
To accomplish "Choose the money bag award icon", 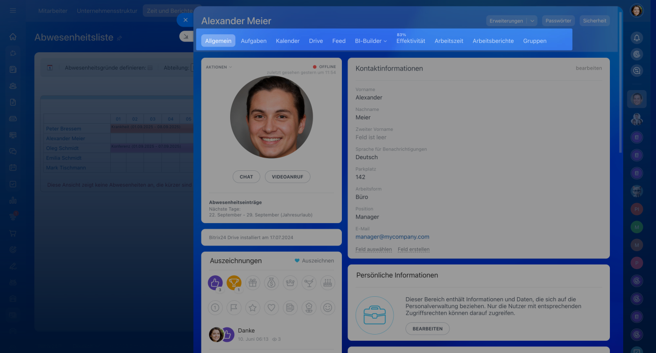I will pyautogui.click(x=271, y=282).
